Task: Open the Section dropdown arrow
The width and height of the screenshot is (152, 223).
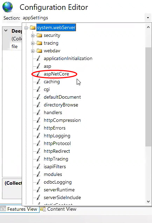Action: [148, 18]
